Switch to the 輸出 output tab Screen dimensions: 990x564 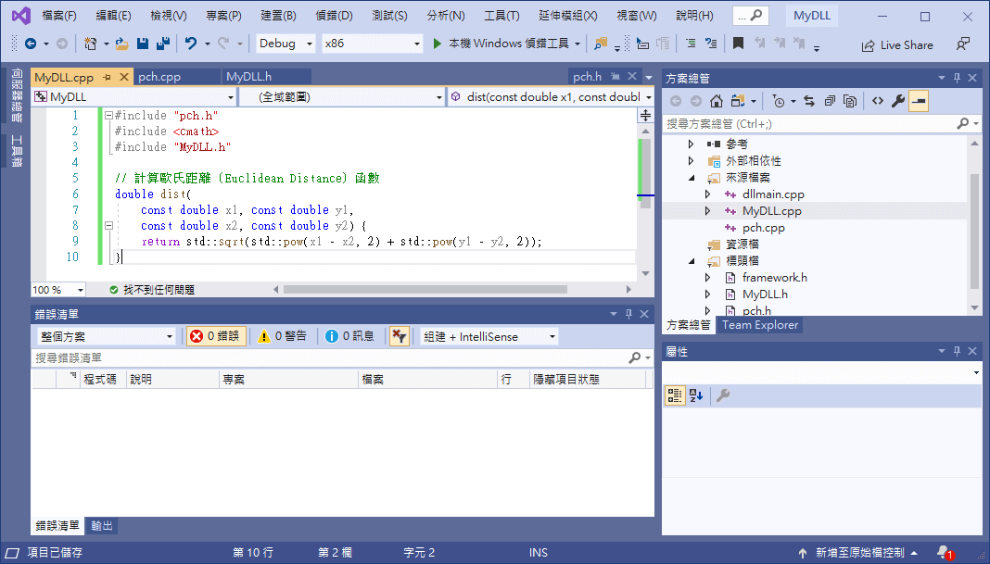(102, 525)
